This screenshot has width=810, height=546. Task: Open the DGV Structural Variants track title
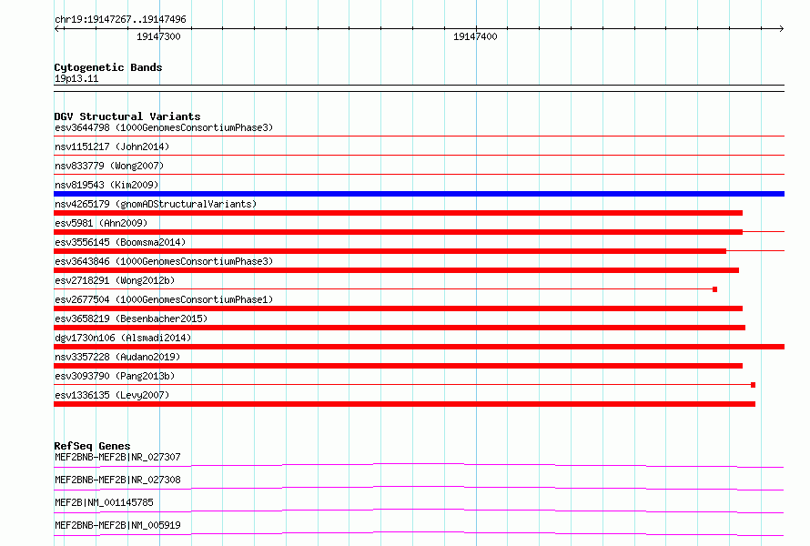pos(127,116)
